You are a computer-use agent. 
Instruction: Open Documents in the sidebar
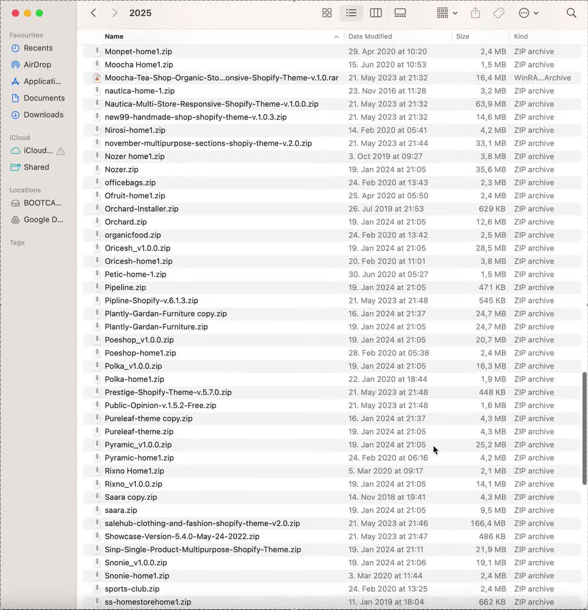[x=44, y=98]
